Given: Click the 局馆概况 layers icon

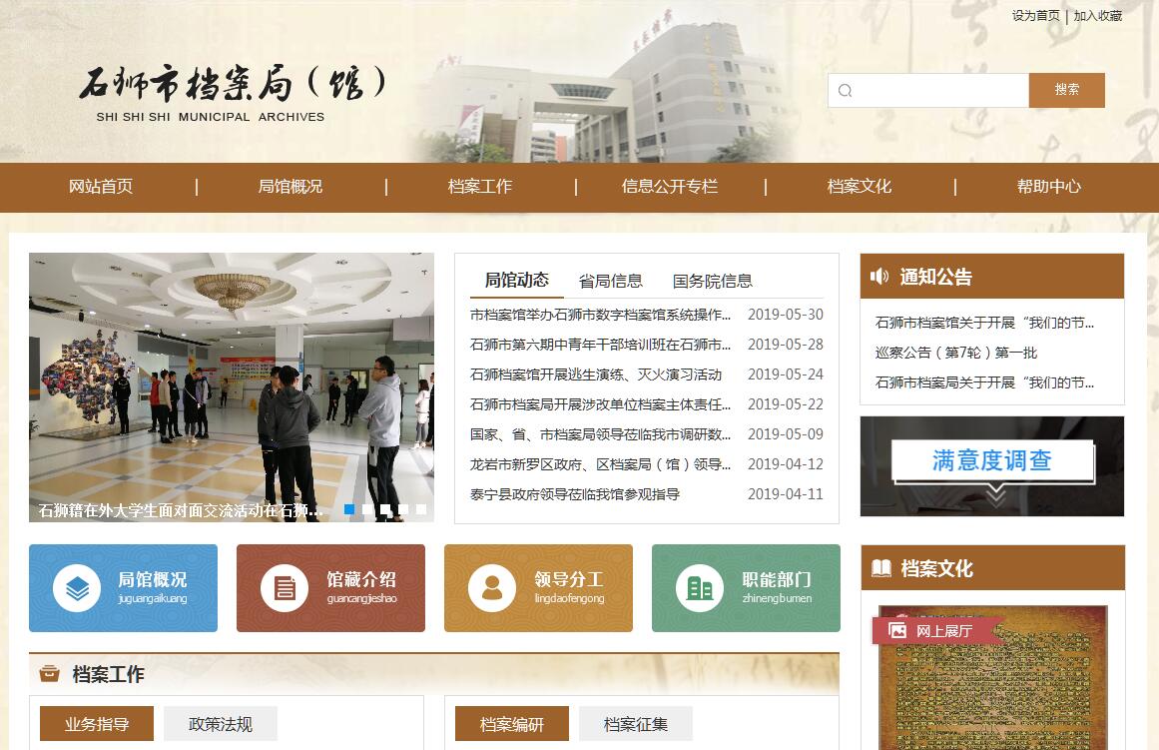Looking at the screenshot, I should click(x=77, y=588).
